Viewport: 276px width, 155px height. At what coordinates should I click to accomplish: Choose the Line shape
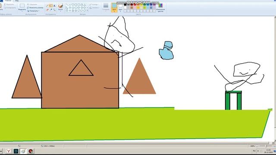coord(67,5)
